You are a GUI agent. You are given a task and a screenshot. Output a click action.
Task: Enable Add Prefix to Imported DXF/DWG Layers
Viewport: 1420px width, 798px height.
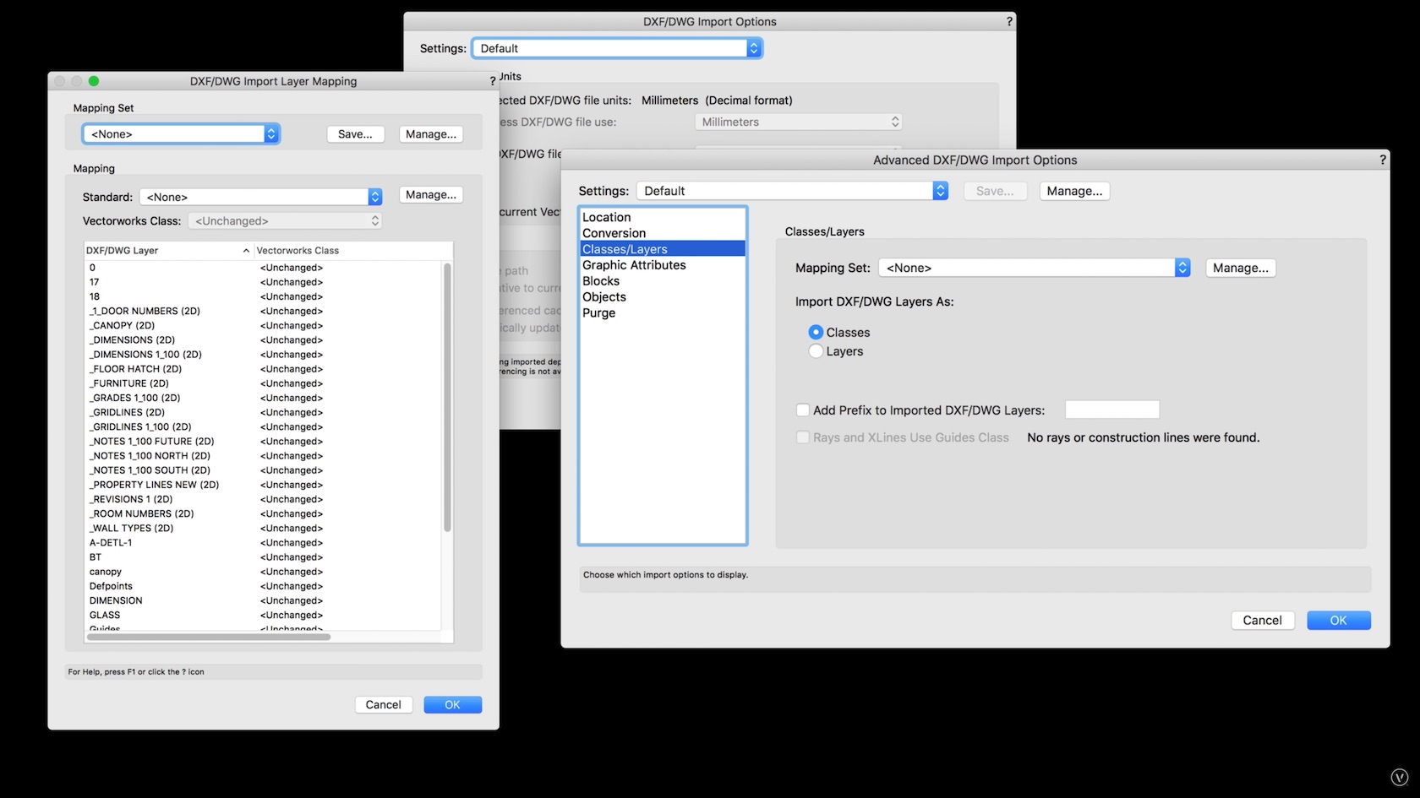click(x=803, y=410)
